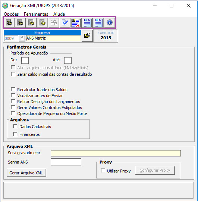Open the Opções menu
The width and height of the screenshot is (198, 202).
click(x=11, y=14)
